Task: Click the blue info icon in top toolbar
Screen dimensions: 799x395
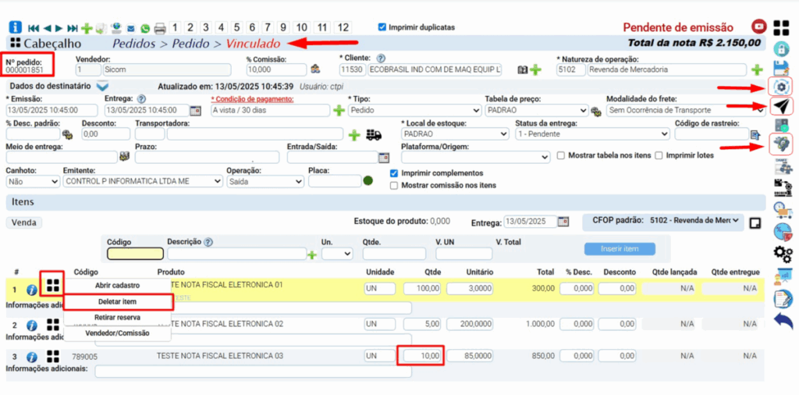Action: tap(16, 27)
